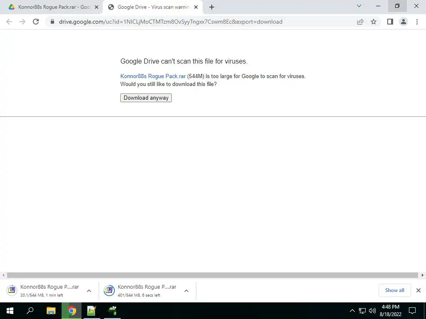Share this page icon
The image size is (426, 319).
[360, 22]
